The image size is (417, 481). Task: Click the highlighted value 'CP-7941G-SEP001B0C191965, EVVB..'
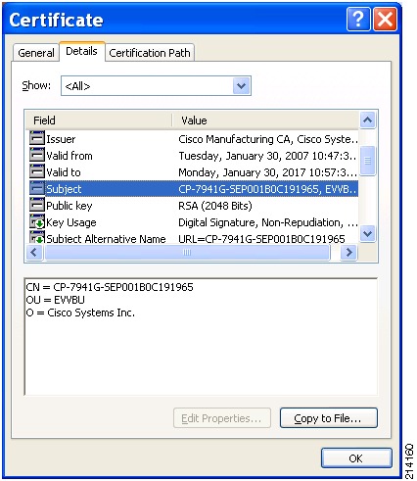coord(267,189)
